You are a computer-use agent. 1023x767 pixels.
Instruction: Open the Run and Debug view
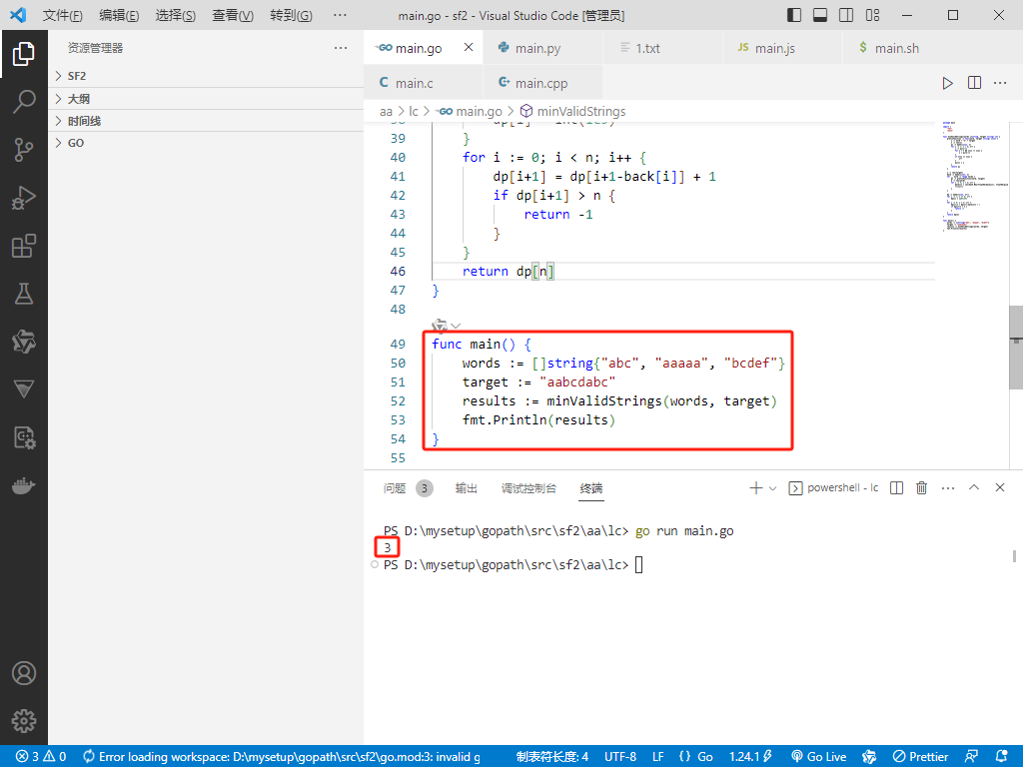pyautogui.click(x=24, y=198)
